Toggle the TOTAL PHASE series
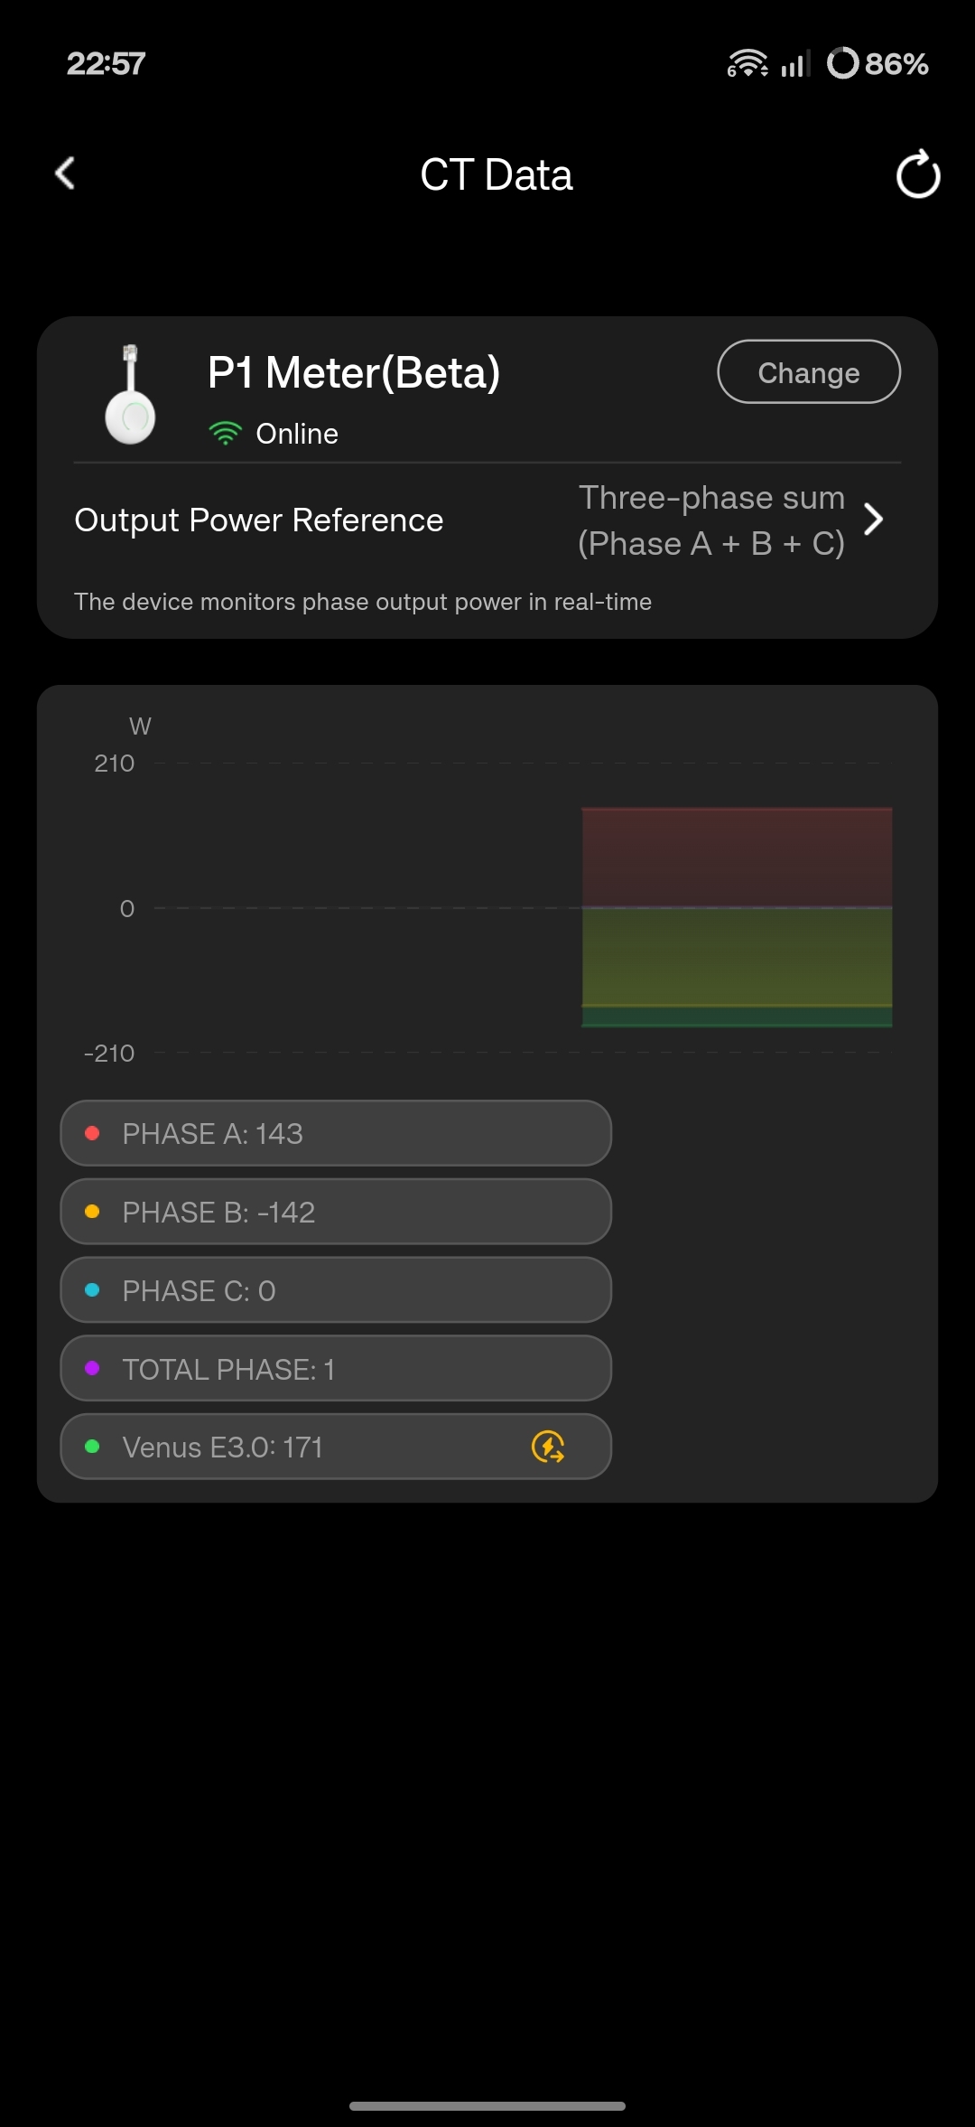This screenshot has width=975, height=2127. click(335, 1369)
